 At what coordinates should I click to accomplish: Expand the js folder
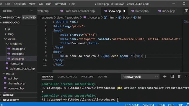tap(6, 29)
